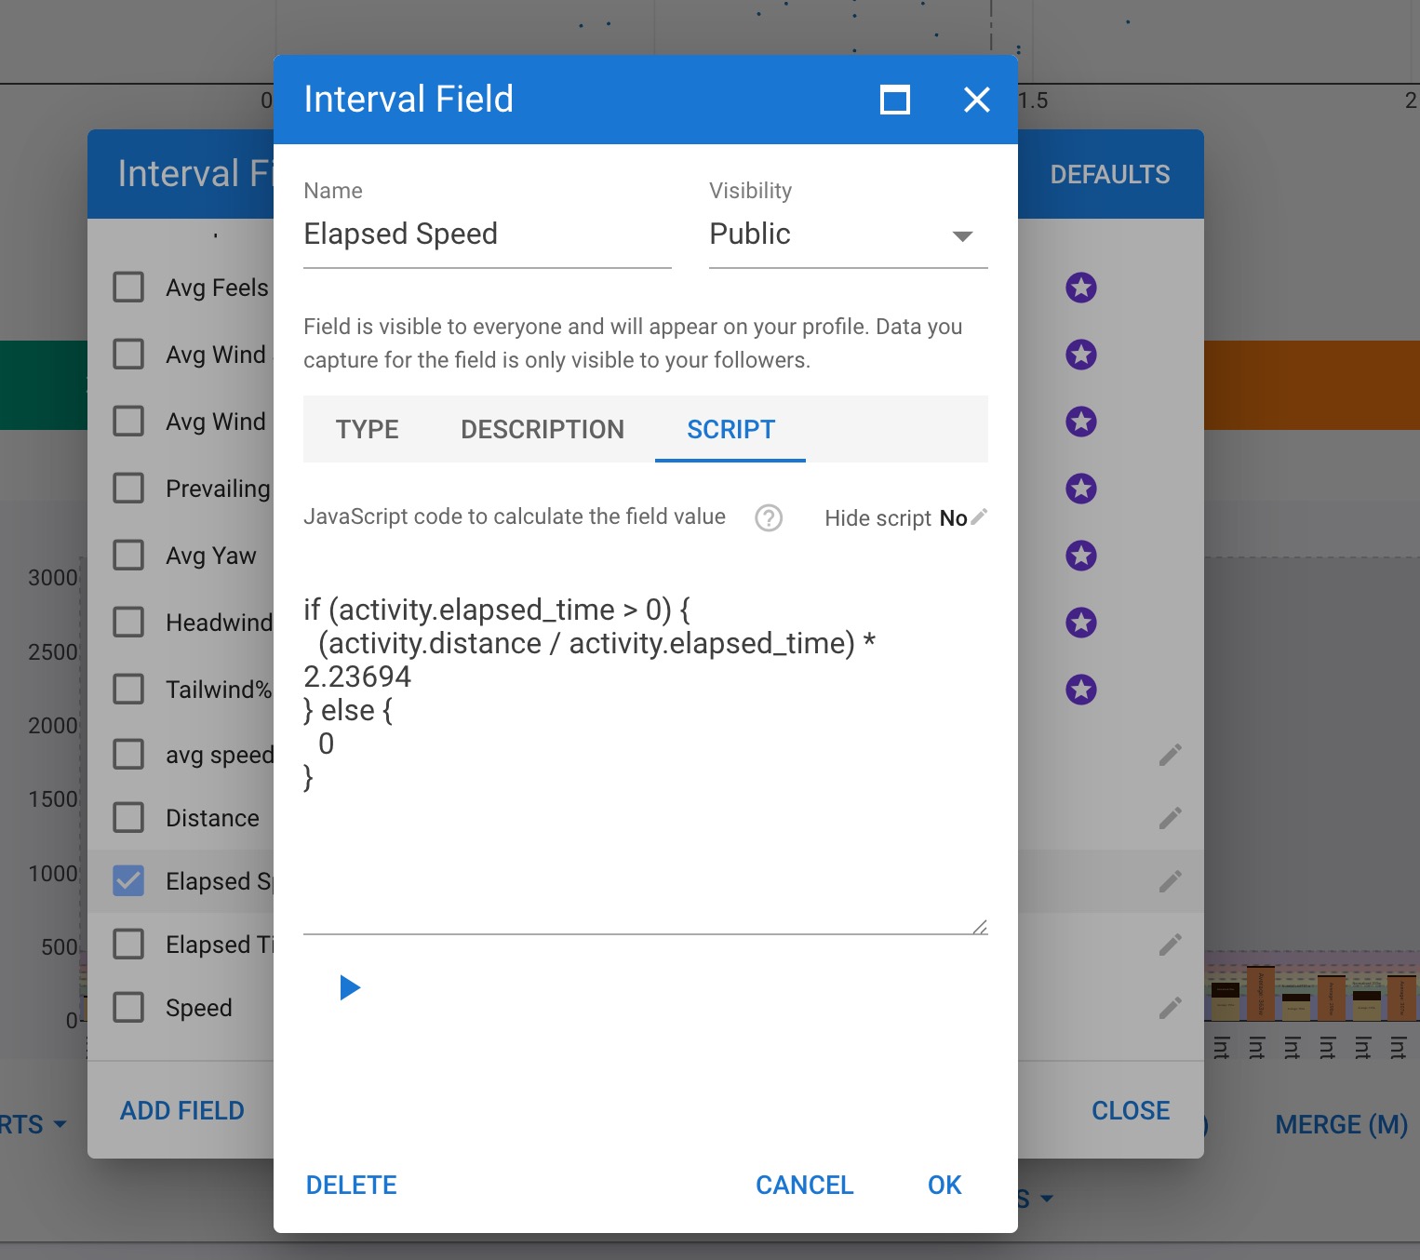Image resolution: width=1420 pixels, height=1260 pixels.
Task: Click the star icon on Tailwind% row
Action: click(1080, 690)
